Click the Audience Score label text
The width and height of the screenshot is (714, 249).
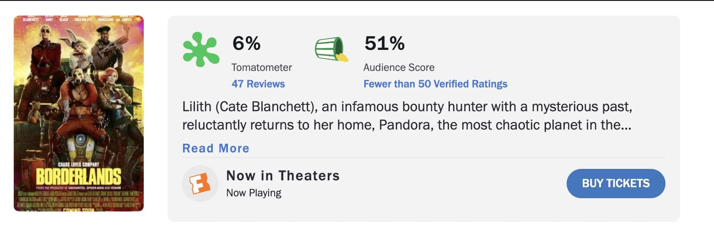tap(399, 67)
